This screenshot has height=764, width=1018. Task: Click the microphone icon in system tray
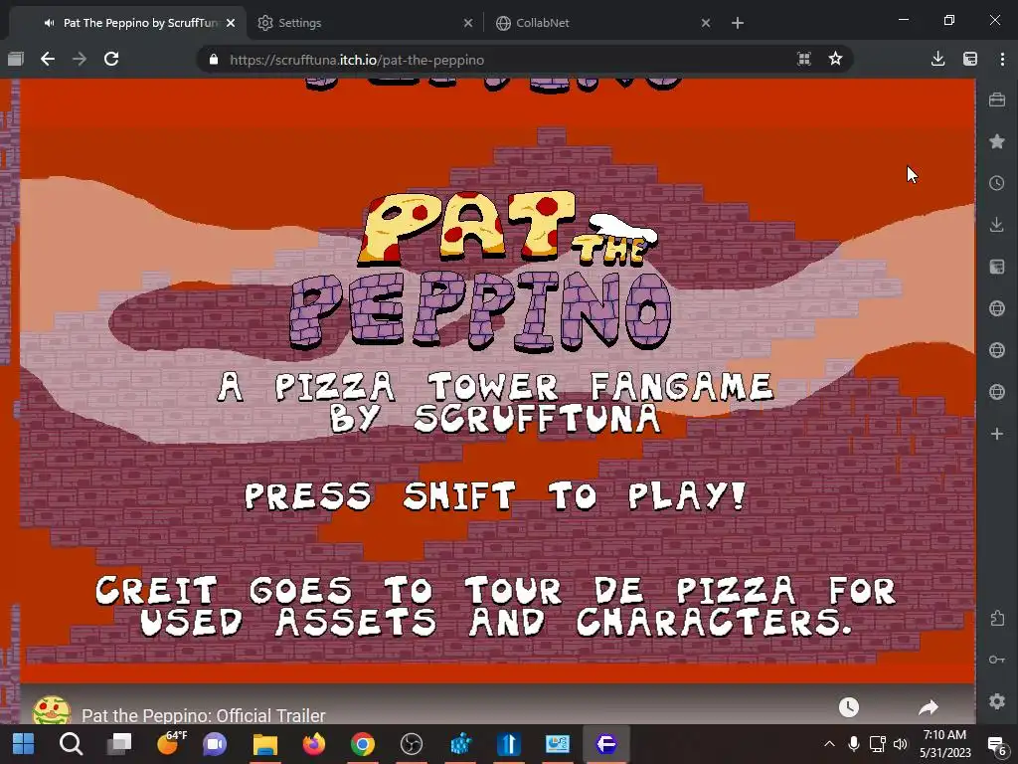(x=854, y=744)
